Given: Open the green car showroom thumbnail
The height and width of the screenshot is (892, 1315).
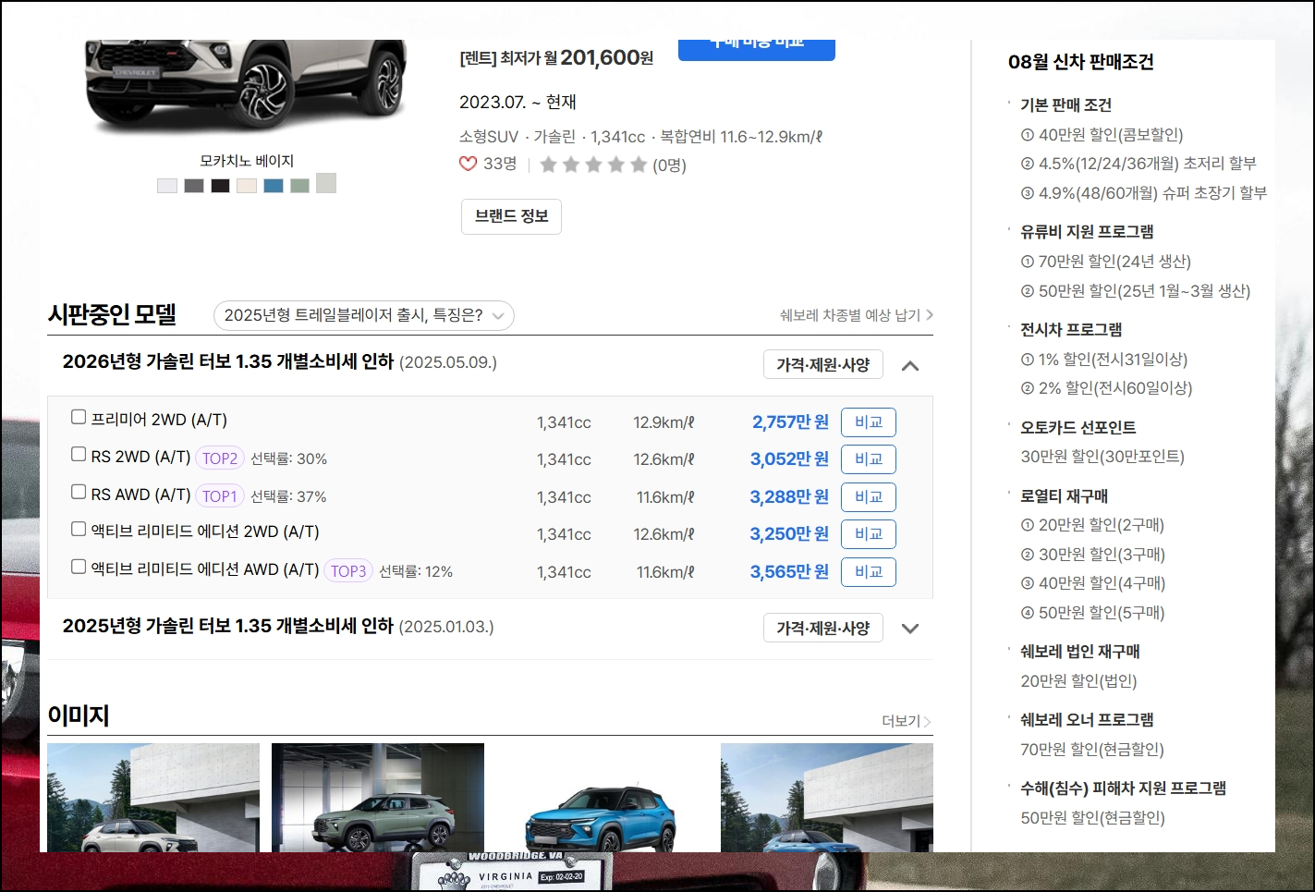Looking at the screenshot, I should (378, 798).
